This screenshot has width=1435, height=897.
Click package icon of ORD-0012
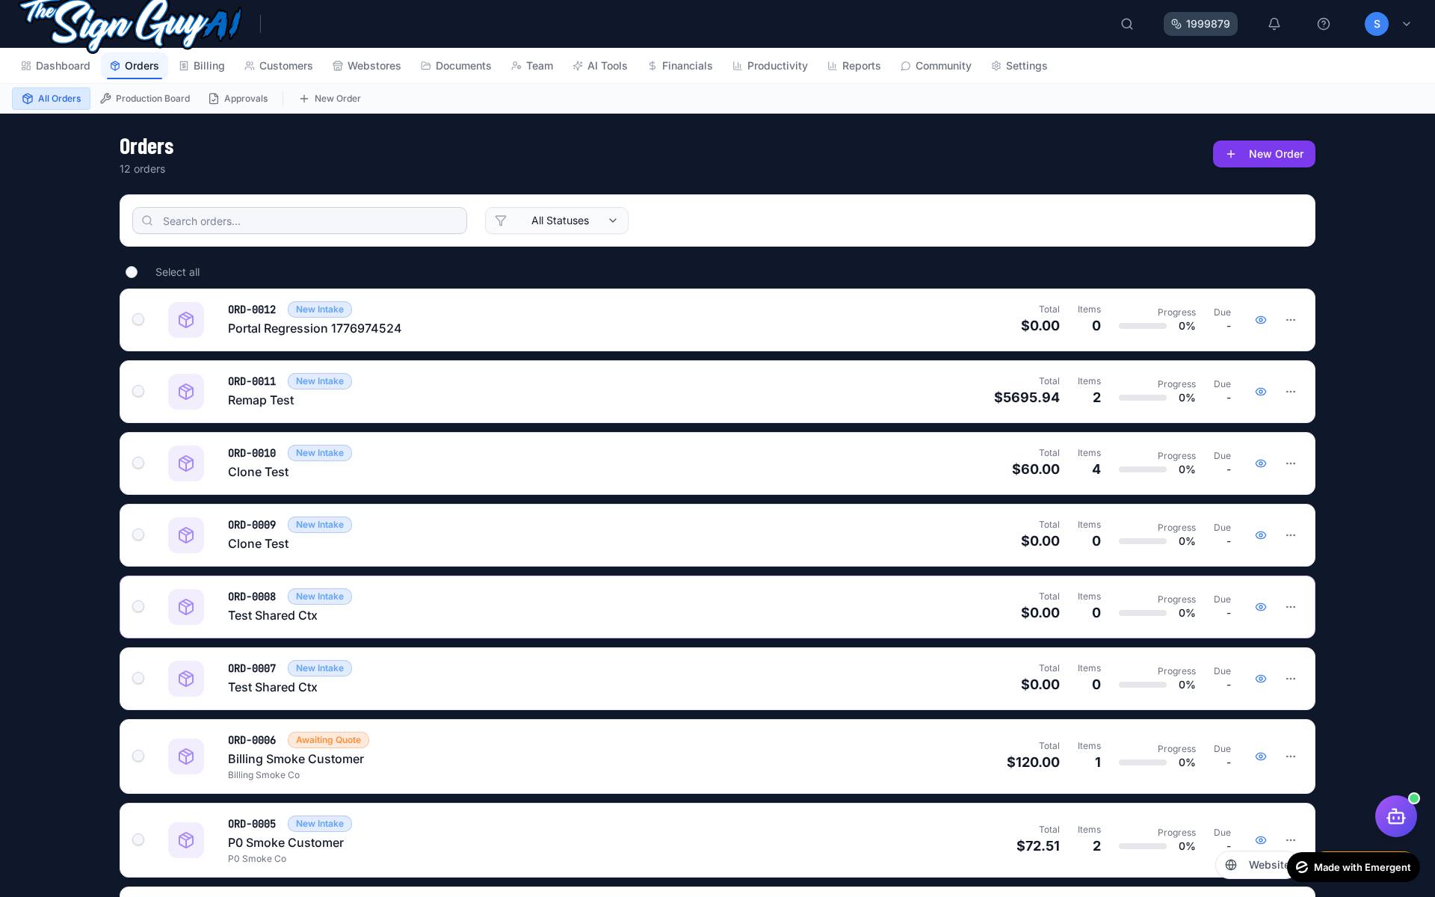click(186, 320)
